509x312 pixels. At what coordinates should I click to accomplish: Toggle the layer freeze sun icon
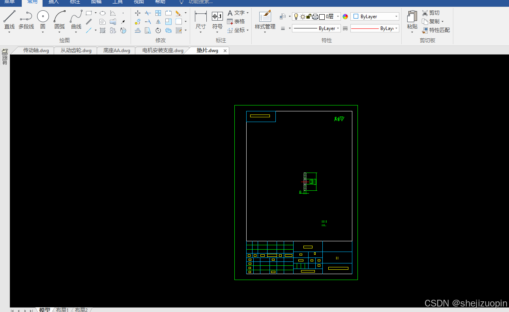pos(303,17)
